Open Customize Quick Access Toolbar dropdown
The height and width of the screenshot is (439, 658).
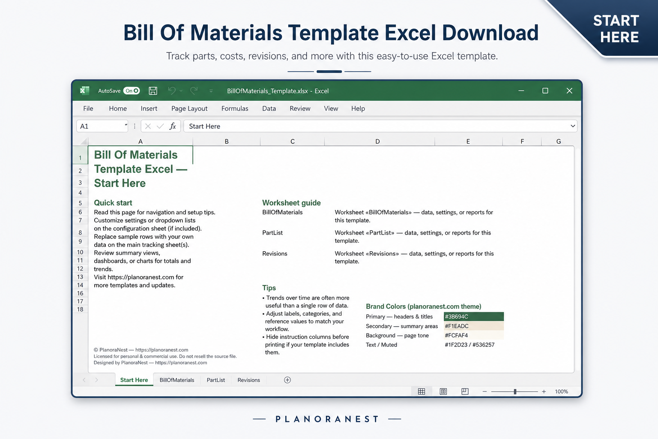pyautogui.click(x=211, y=91)
